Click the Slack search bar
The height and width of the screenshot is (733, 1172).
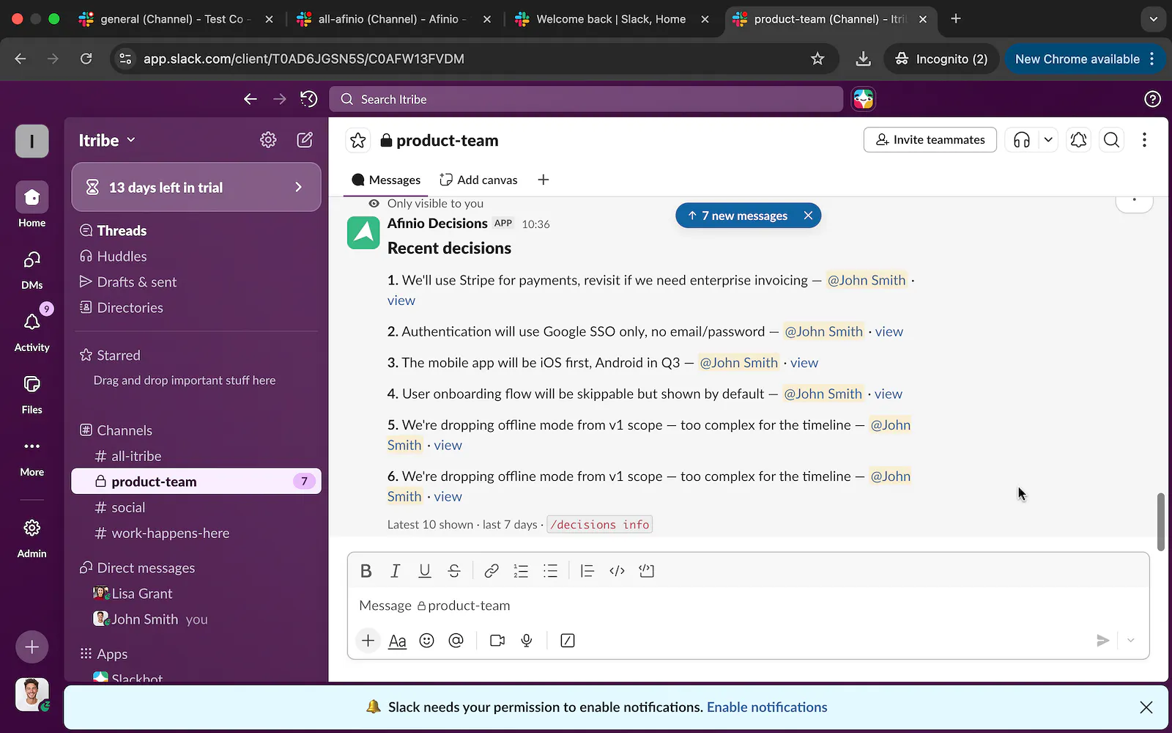(586, 99)
